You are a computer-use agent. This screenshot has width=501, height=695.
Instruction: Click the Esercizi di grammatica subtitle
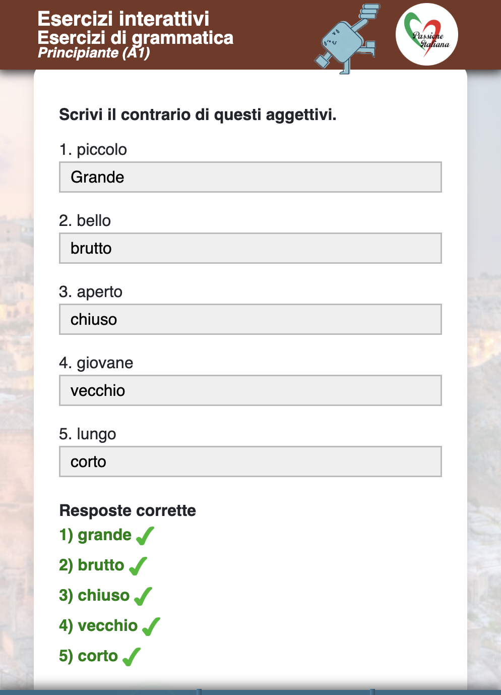[x=135, y=38]
